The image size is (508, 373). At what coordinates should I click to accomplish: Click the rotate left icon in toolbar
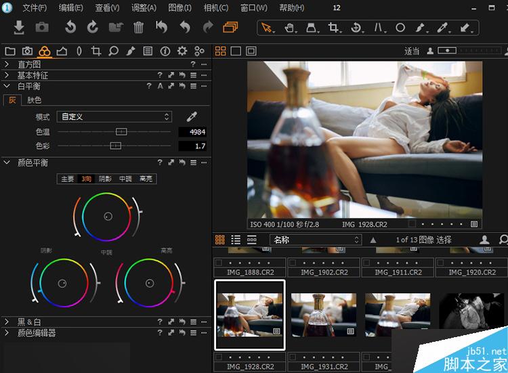tap(70, 27)
